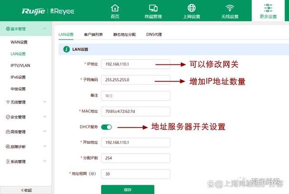The height and width of the screenshot is (194, 289).
Task: Click the MAC地址 input field
Action: coord(136,111)
